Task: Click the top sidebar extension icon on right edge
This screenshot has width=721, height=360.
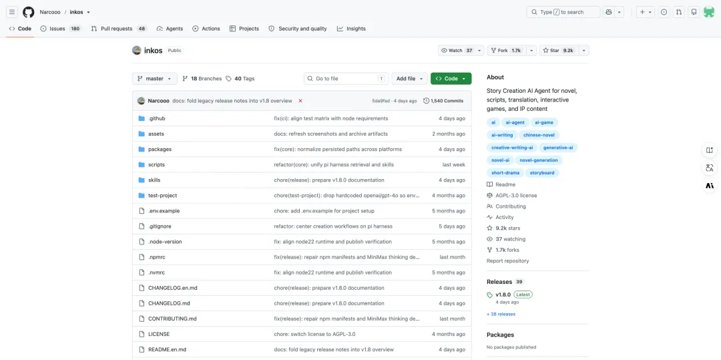Action: pyautogui.click(x=710, y=150)
